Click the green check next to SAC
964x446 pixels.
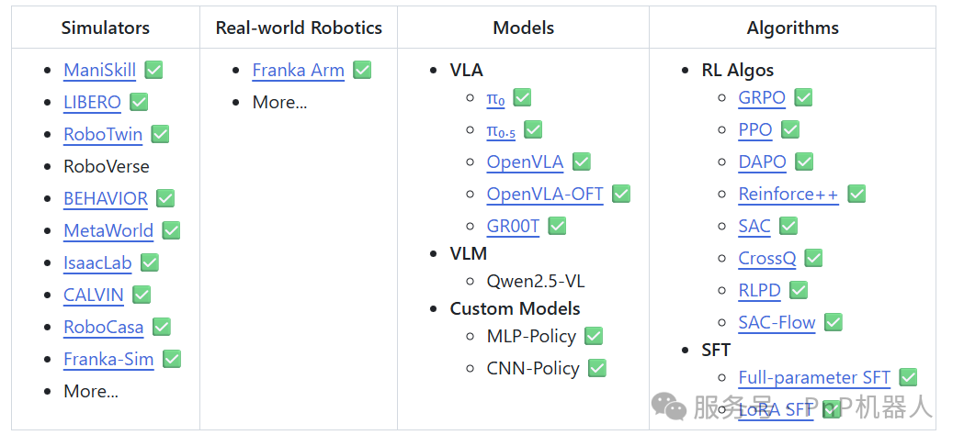788,226
